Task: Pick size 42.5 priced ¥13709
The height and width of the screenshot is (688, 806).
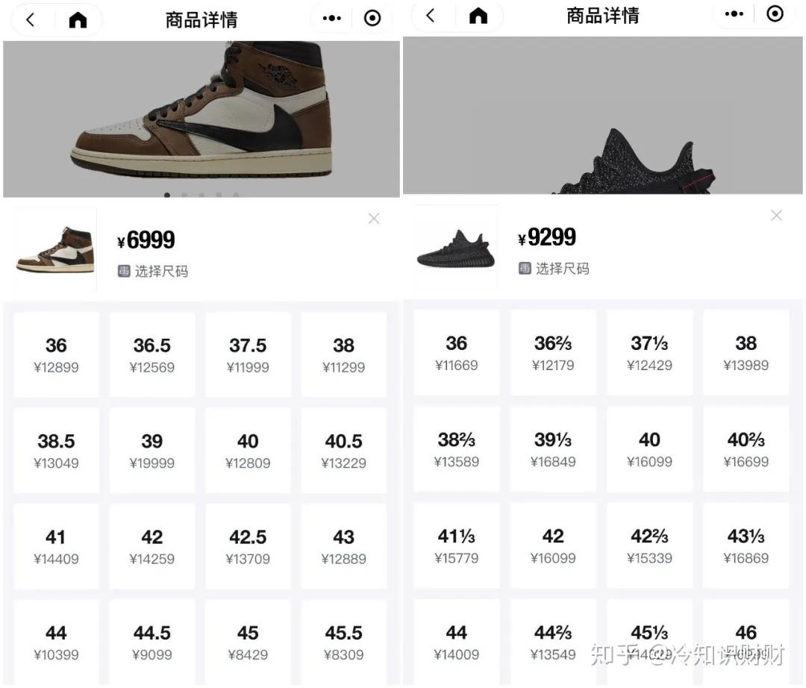Action: 248,546
